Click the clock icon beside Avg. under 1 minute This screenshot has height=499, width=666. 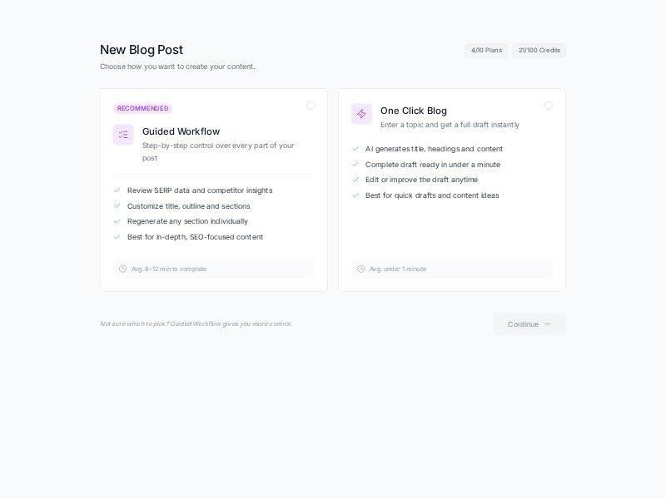pos(360,269)
